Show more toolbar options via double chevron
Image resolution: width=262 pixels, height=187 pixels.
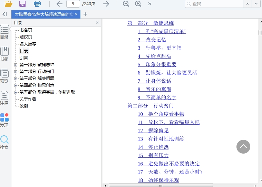coord(150,4)
